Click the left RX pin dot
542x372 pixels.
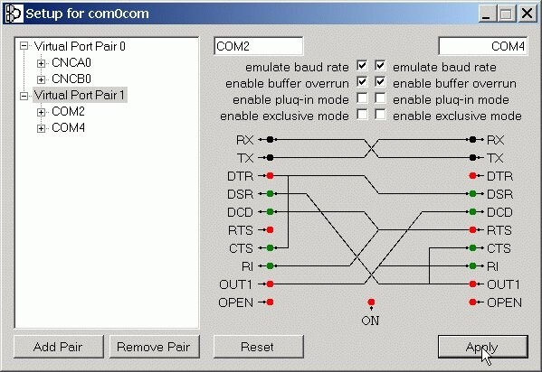[270, 139]
